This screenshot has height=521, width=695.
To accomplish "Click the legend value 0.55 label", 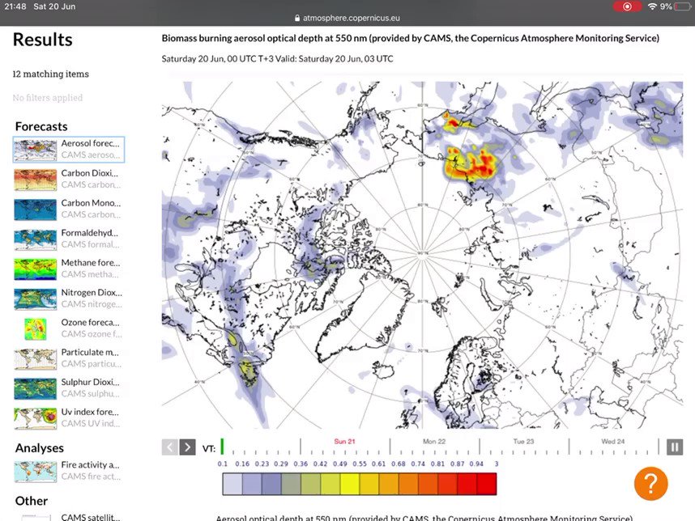I will pyautogui.click(x=360, y=464).
